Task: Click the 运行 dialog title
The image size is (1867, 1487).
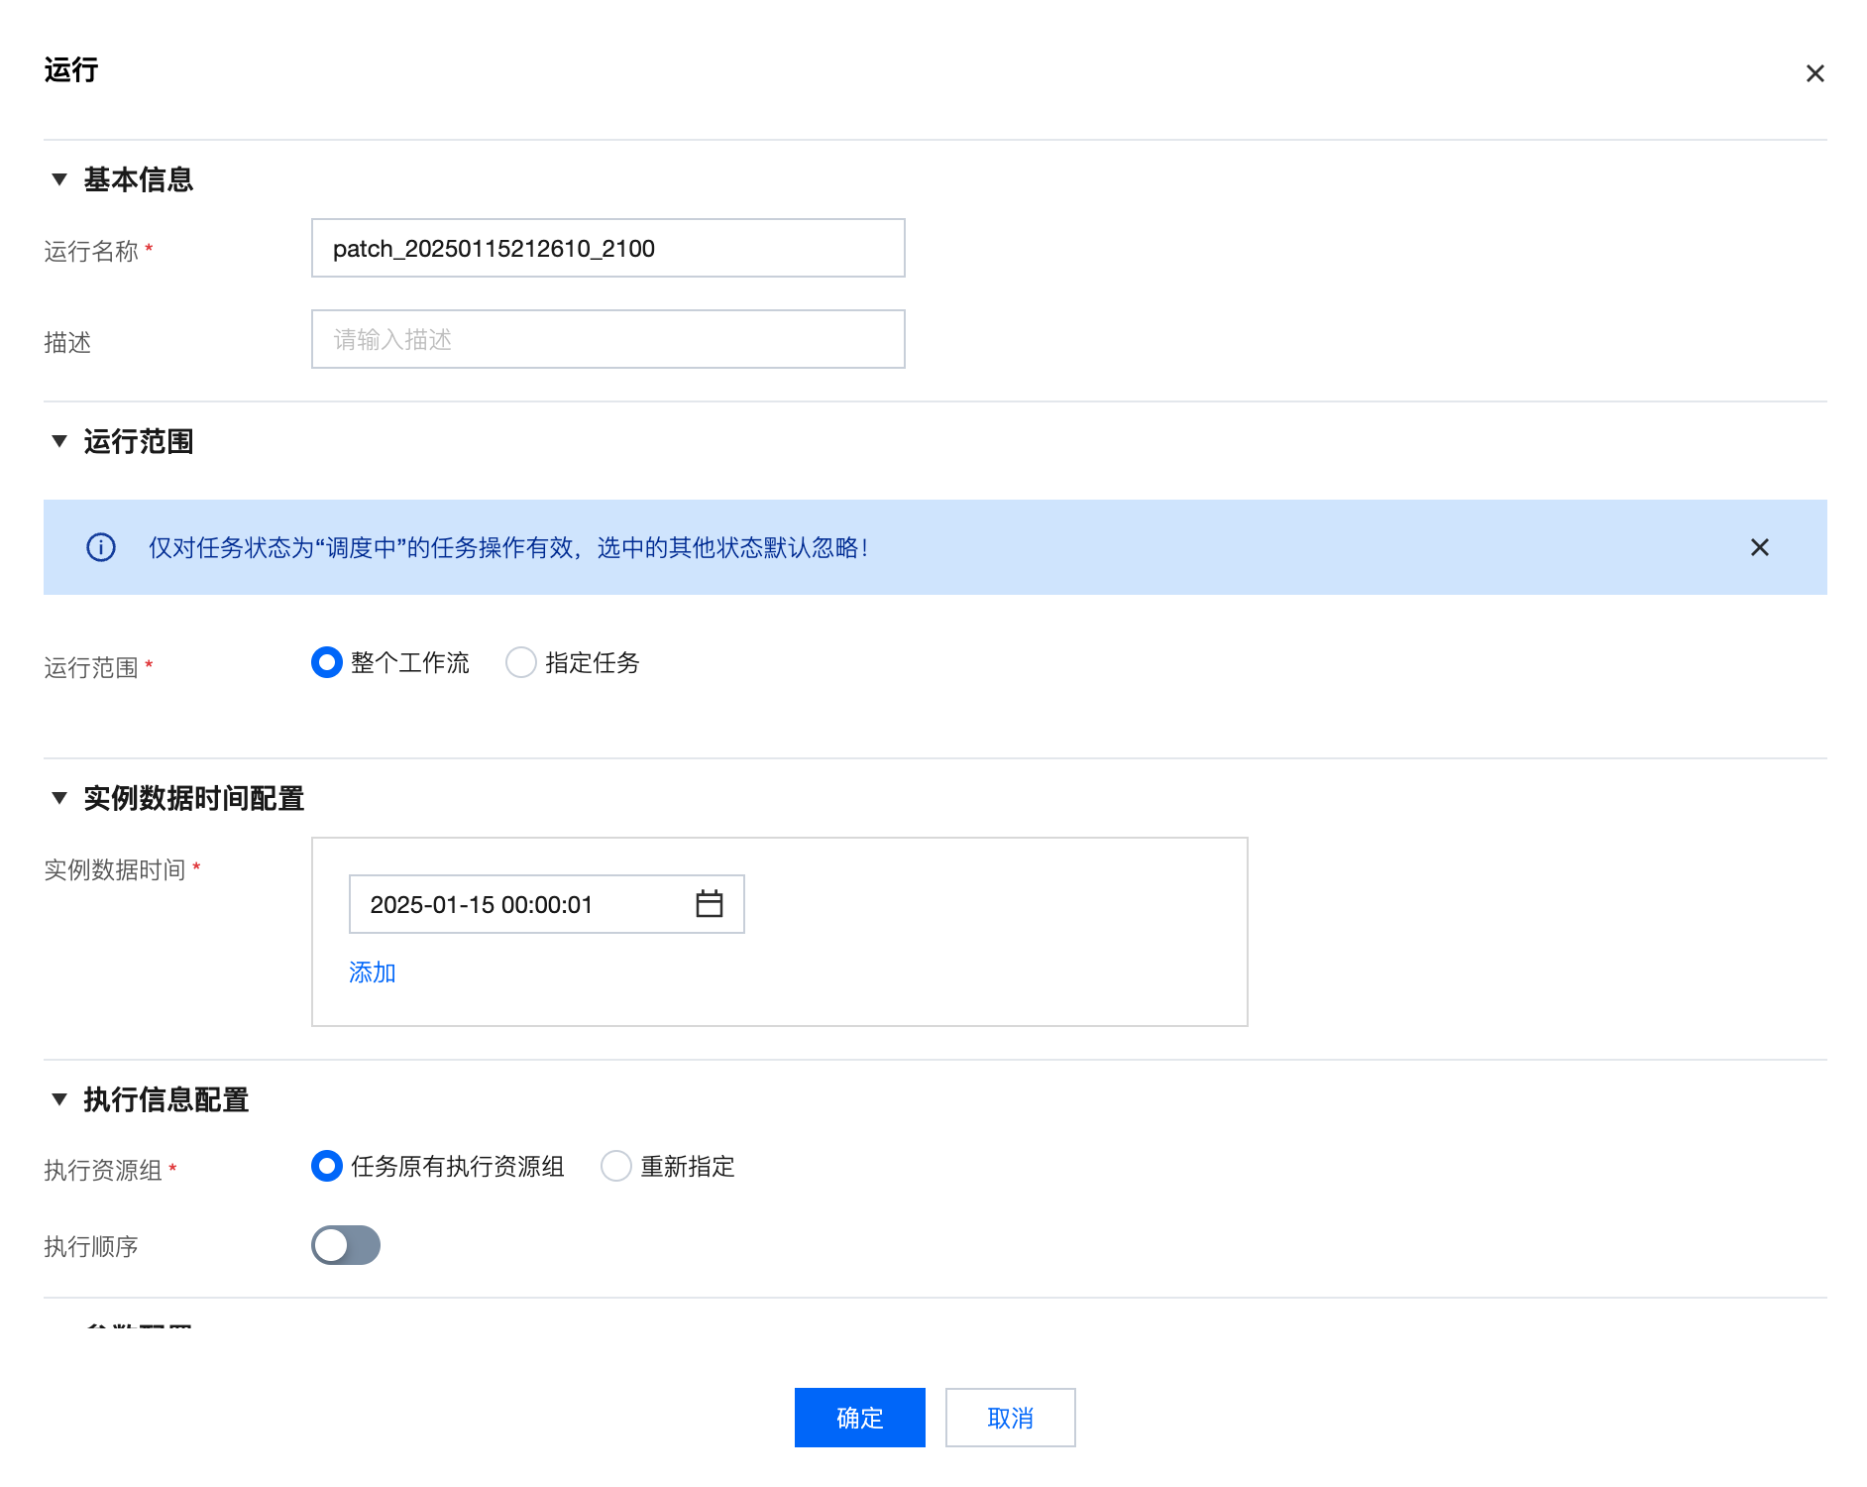Action: point(71,69)
